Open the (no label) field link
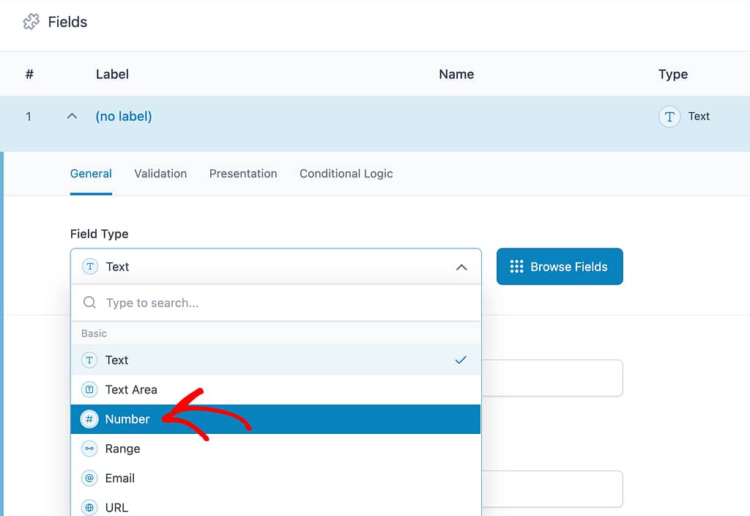The image size is (750, 516). (124, 117)
